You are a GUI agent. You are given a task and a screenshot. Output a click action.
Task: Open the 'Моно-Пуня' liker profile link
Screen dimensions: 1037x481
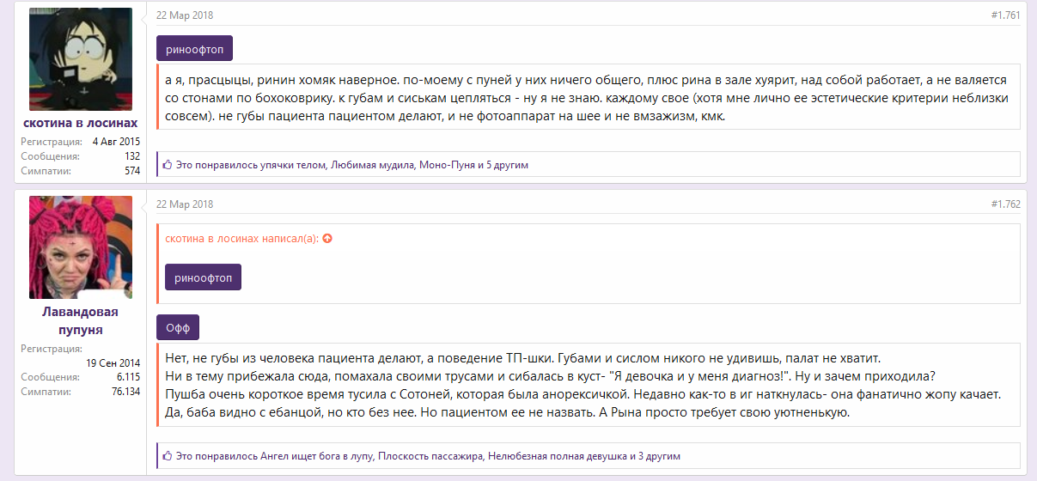pos(444,164)
